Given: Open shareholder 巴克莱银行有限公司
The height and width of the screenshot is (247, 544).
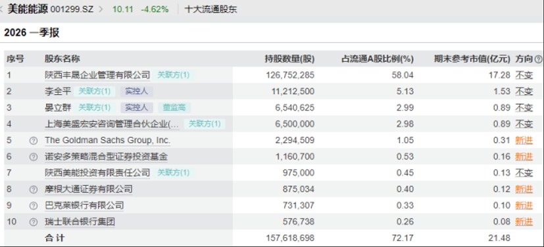Looking at the screenshot, I should 84,206.
